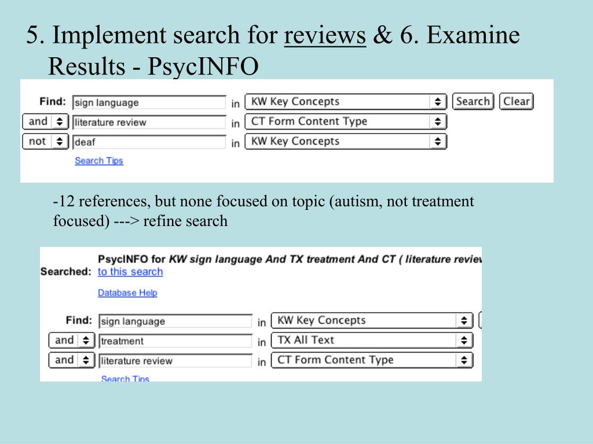The image size is (593, 444).
Task: Open 'and' operator dropdown in treatment row
Action: coord(71,340)
